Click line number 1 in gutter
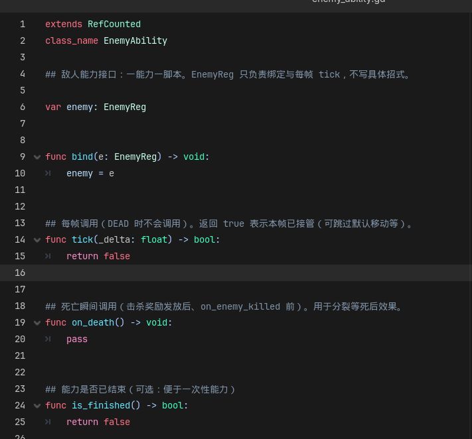Screen dimensions: 472x439 point(23,24)
